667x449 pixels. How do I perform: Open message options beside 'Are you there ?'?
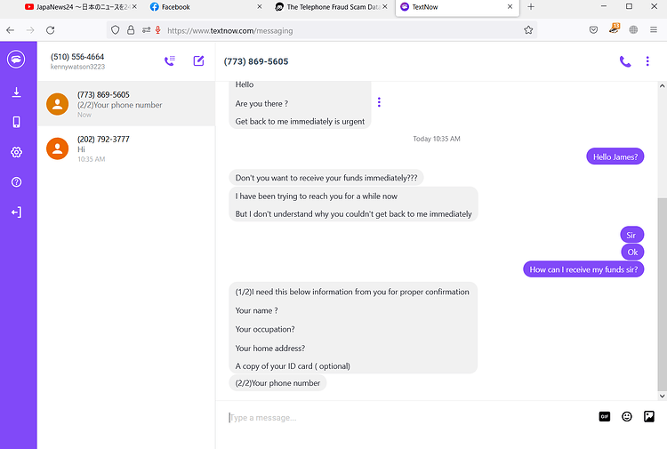pos(379,102)
